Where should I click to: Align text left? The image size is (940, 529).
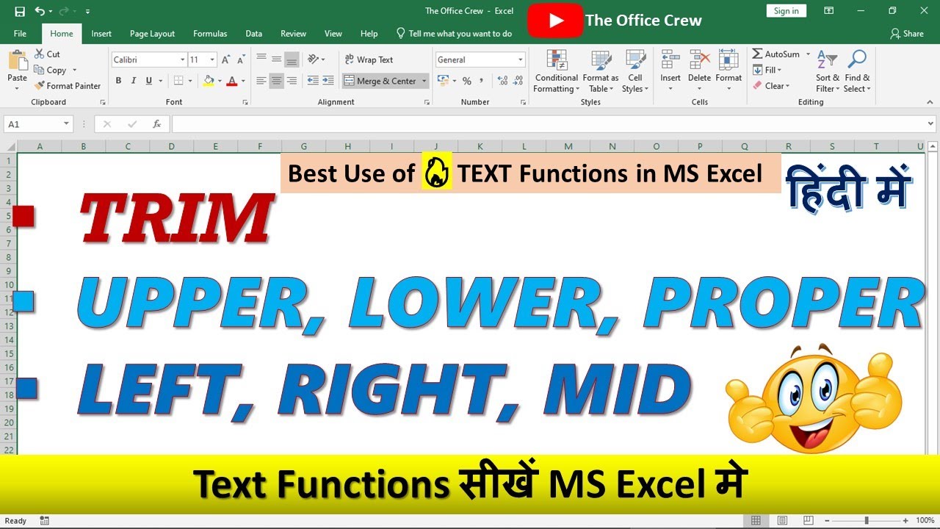tap(261, 81)
